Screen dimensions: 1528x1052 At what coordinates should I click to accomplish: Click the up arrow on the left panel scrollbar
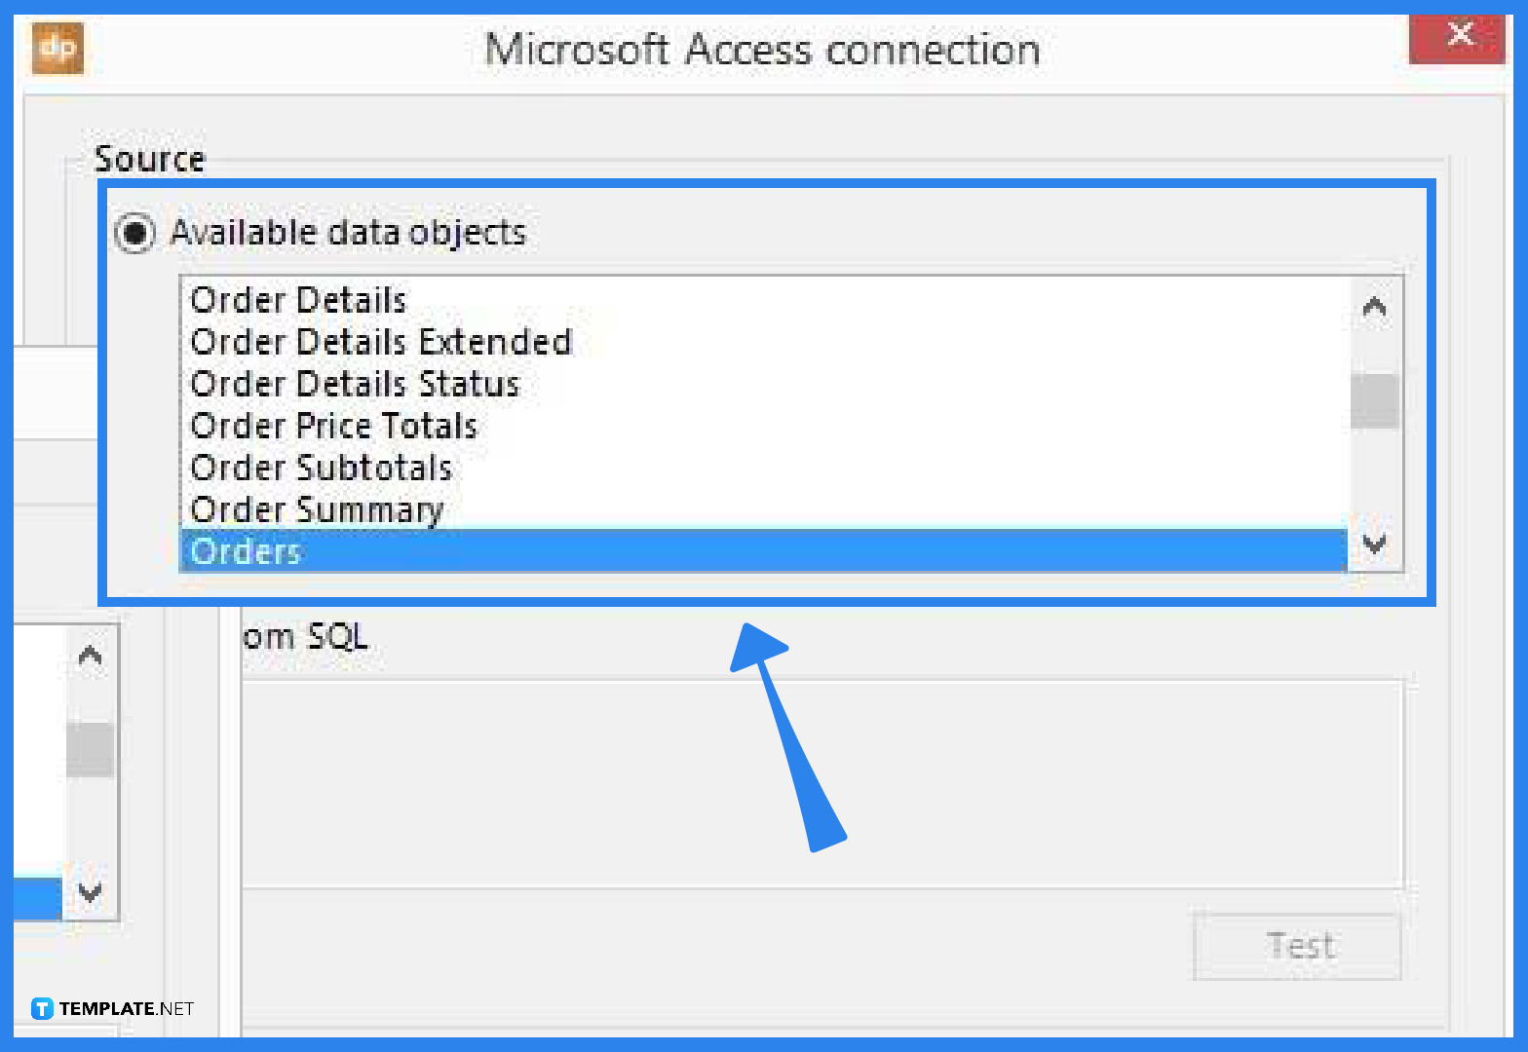[x=90, y=655]
